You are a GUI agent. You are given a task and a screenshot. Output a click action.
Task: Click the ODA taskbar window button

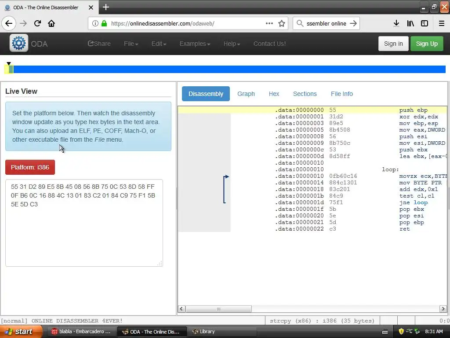(152, 331)
